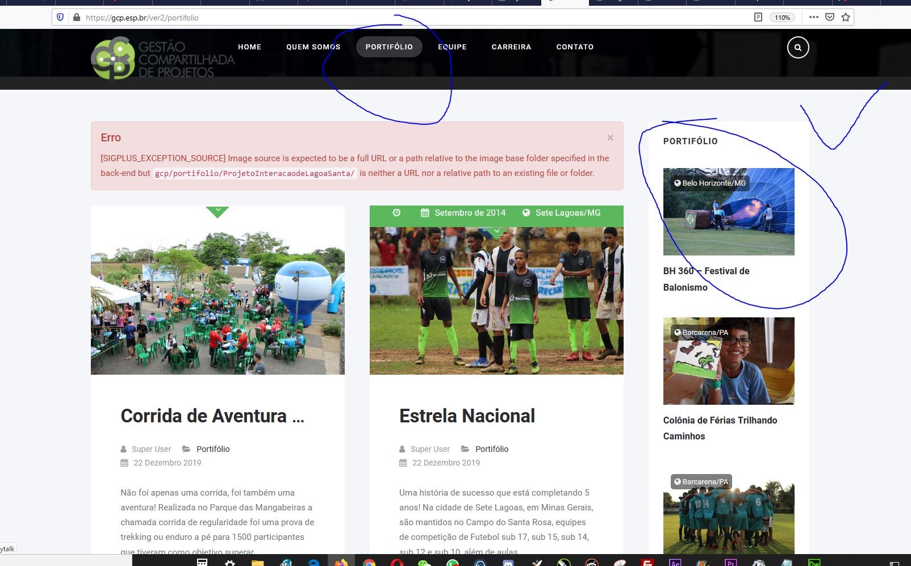Click the Gestão Compartilhada de Projetos logo
911x566 pixels.
[x=163, y=58]
